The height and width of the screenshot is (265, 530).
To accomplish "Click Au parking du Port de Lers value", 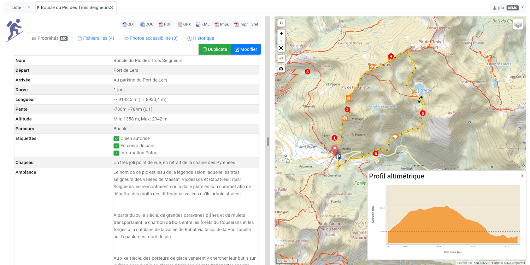I will click(x=140, y=80).
